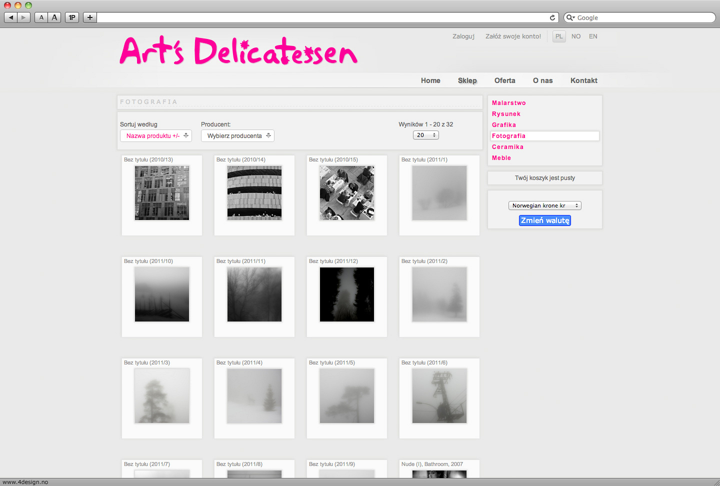The width and height of the screenshot is (720, 486).
Task: Open the Kontakt menu item
Action: tap(584, 80)
